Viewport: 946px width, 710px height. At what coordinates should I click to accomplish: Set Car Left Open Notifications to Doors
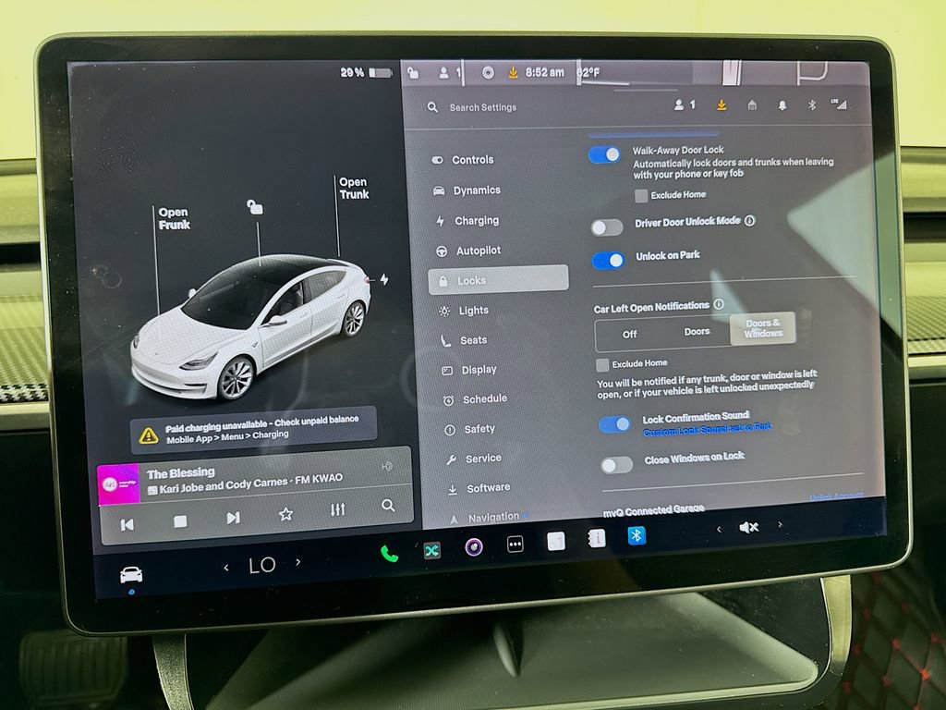pyautogui.click(x=697, y=331)
